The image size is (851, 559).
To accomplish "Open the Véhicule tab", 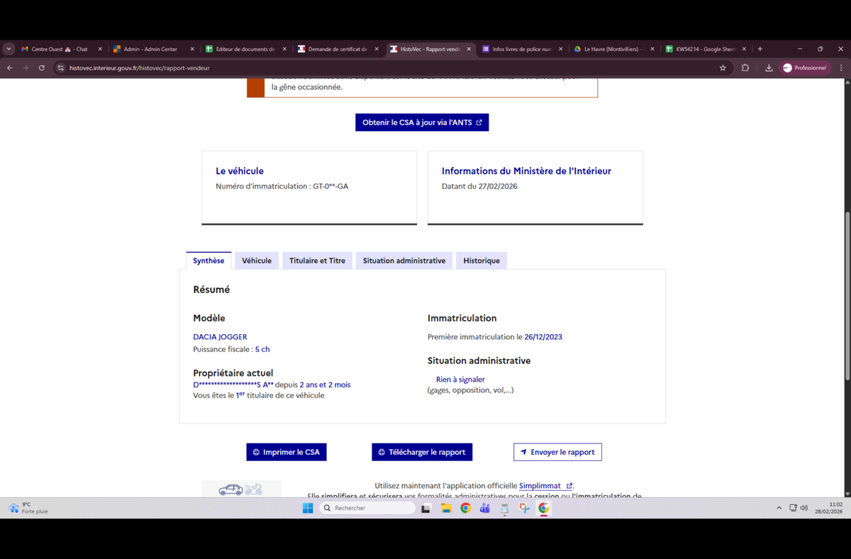I will click(257, 261).
